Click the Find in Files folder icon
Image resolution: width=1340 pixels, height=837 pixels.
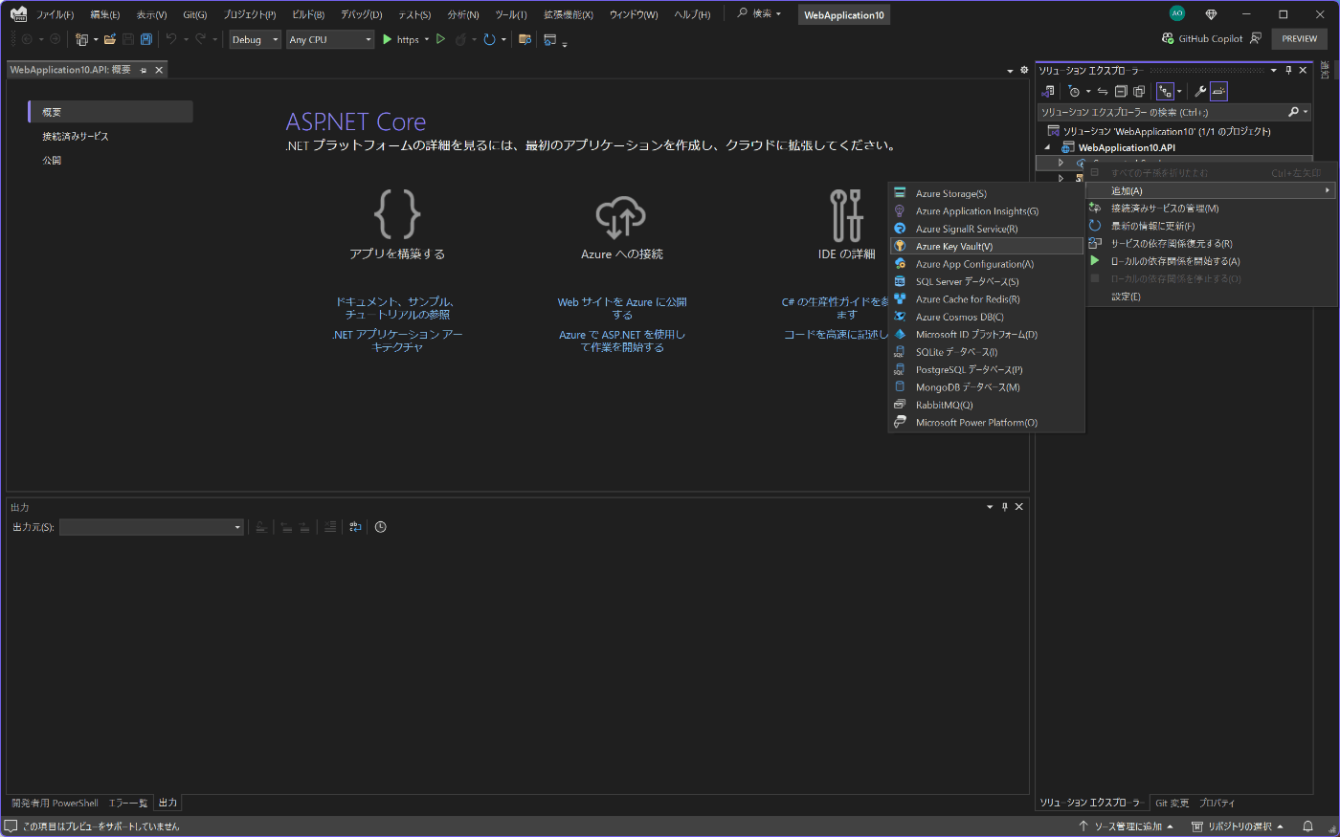click(525, 39)
